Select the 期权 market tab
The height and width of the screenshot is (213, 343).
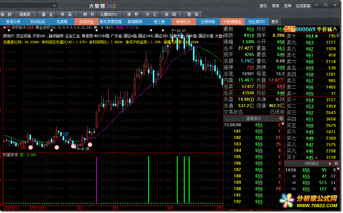[89, 14]
